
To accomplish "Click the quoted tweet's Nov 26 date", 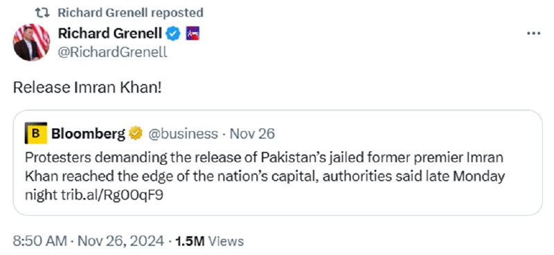I will (252, 134).
